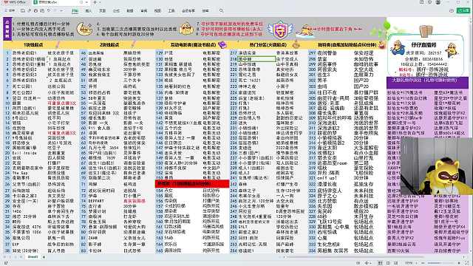Open the 审阅 Review ribbon tab
Image resolution: width=473 pixels, height=266 pixels.
(x=144, y=11)
